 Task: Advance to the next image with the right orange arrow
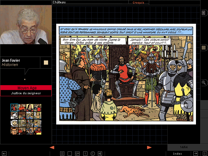click(149, 147)
